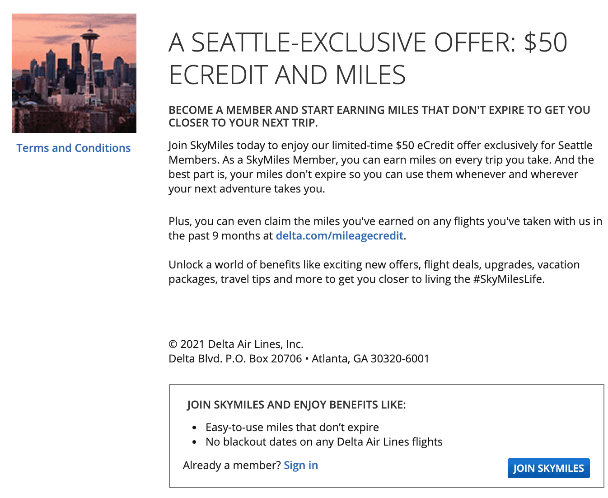Click the JOIN SKYMILES button
The width and height of the screenshot is (608, 498).
pos(548,468)
